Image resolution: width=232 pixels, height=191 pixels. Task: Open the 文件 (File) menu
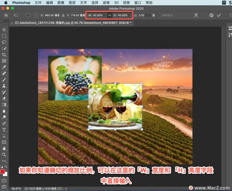38,3
